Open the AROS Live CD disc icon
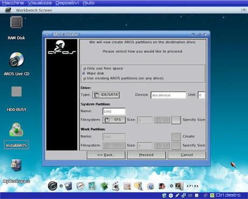Screen dimensions: 248x199 coord(16,59)
